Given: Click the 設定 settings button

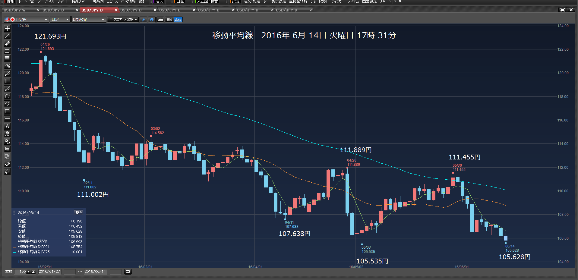Looking at the screenshot, I should (x=235, y=2).
